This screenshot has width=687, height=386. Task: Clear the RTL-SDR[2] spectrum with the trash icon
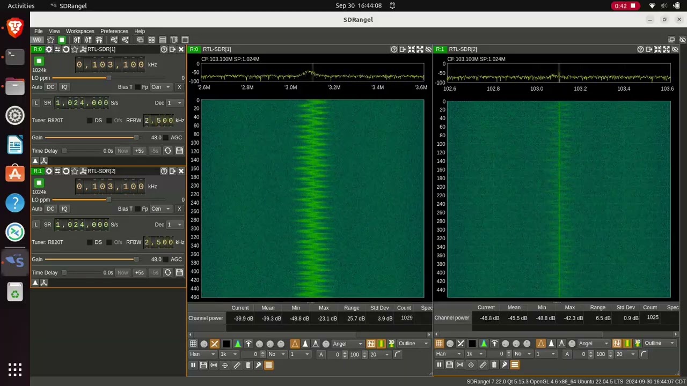[x=494, y=365]
